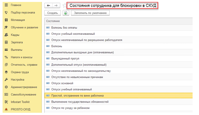The width and height of the screenshot is (199, 115).
Task: Click the tools icon for Infostart Toolkit
Action: pos(6,102)
